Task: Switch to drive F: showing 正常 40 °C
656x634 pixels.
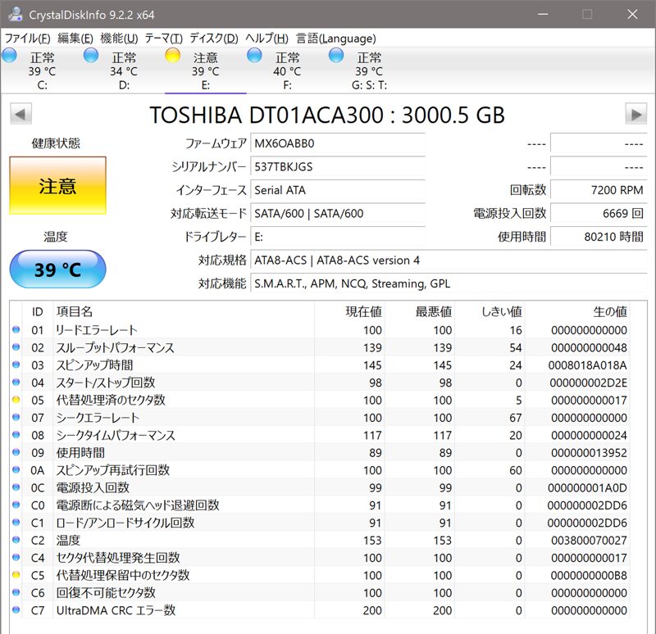Action: click(x=287, y=70)
